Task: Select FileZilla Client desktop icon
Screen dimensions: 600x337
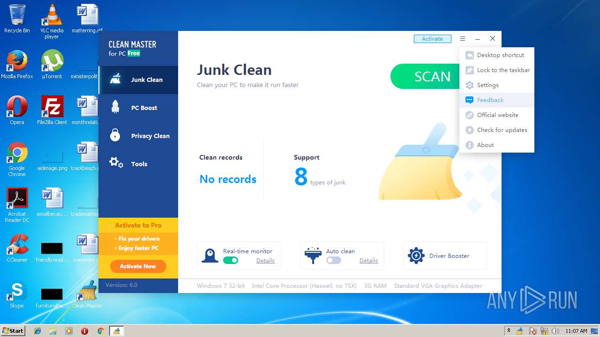Action: click(52, 110)
